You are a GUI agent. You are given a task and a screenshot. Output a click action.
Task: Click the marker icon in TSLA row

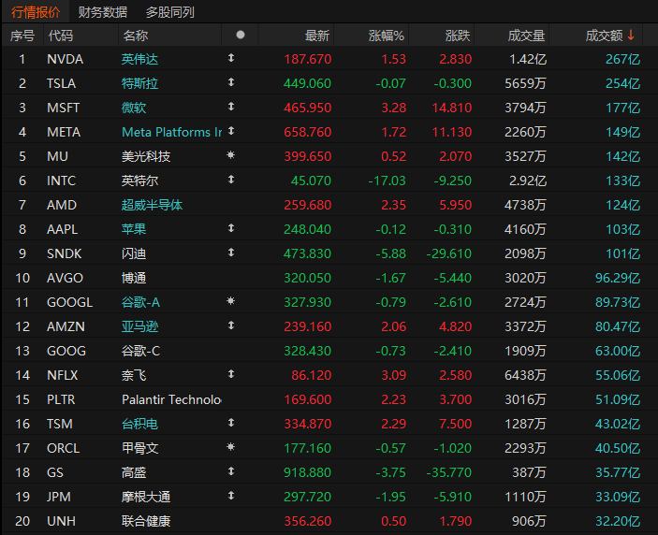pyautogui.click(x=231, y=82)
